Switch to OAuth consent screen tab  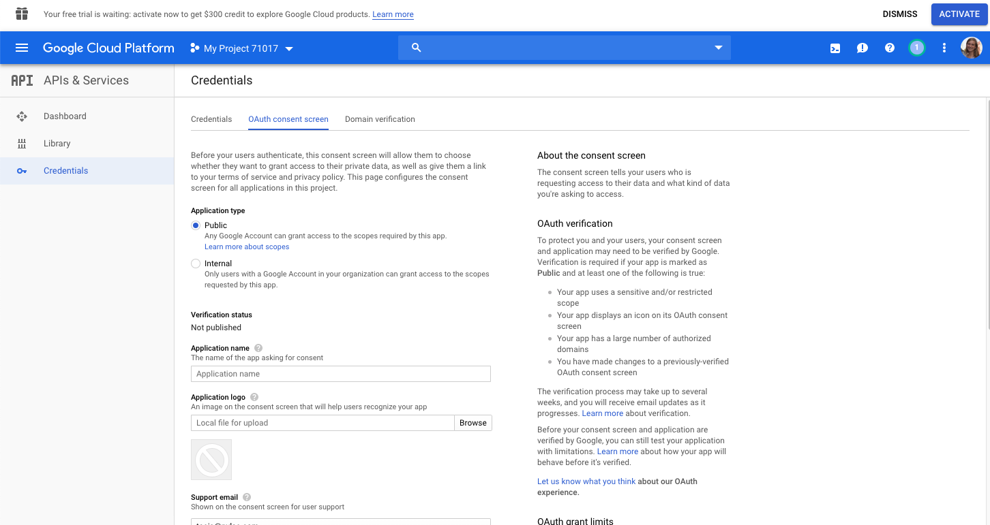click(x=288, y=119)
